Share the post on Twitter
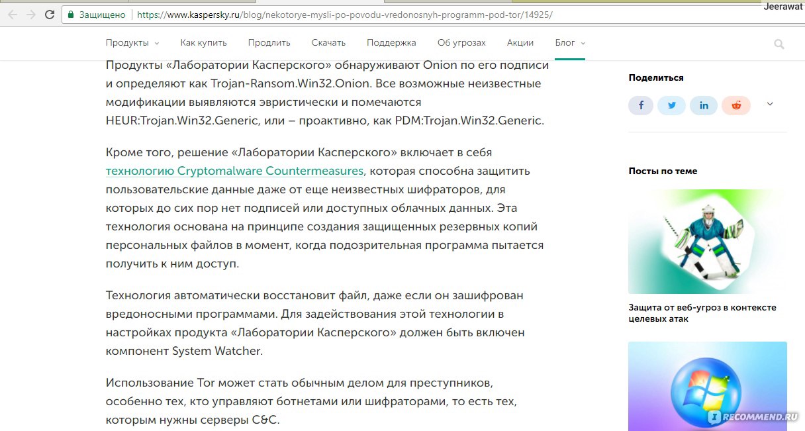 [x=672, y=105]
